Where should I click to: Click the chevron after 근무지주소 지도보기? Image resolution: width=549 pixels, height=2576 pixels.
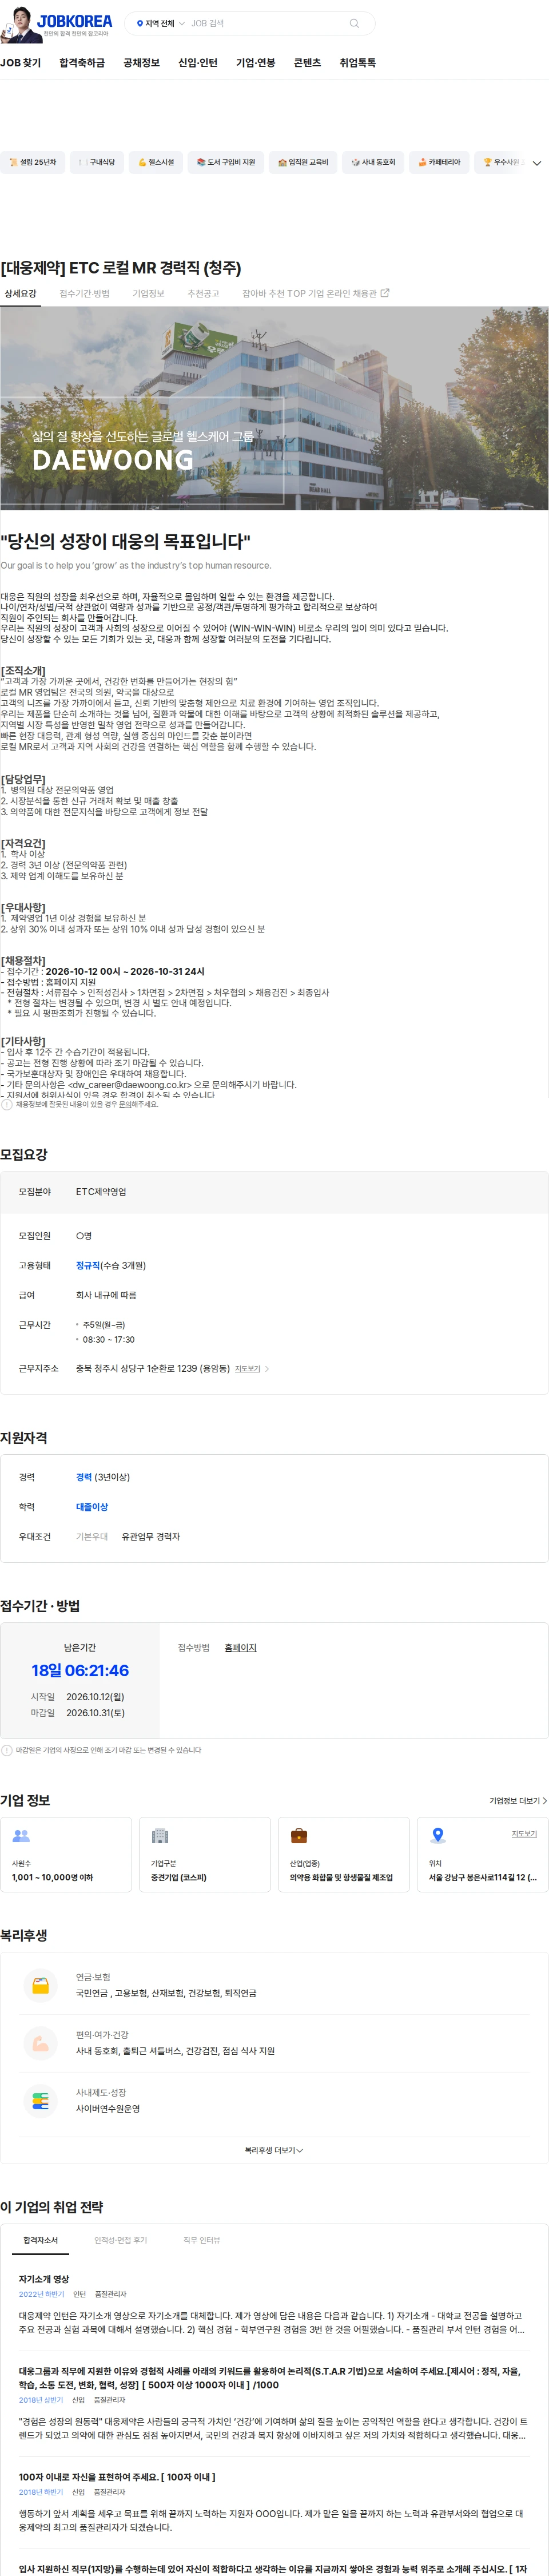tap(267, 1369)
